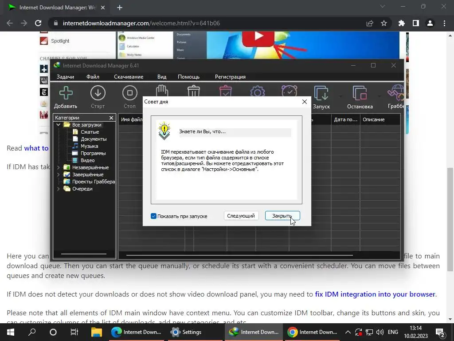This screenshot has height=341, width=454.
Task: Reload the Chrome page
Action: coord(38,23)
